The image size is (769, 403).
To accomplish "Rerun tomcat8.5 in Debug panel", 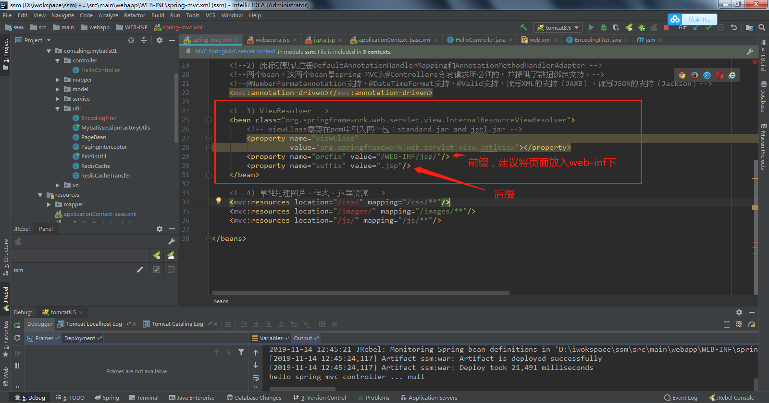I will pyautogui.click(x=17, y=325).
